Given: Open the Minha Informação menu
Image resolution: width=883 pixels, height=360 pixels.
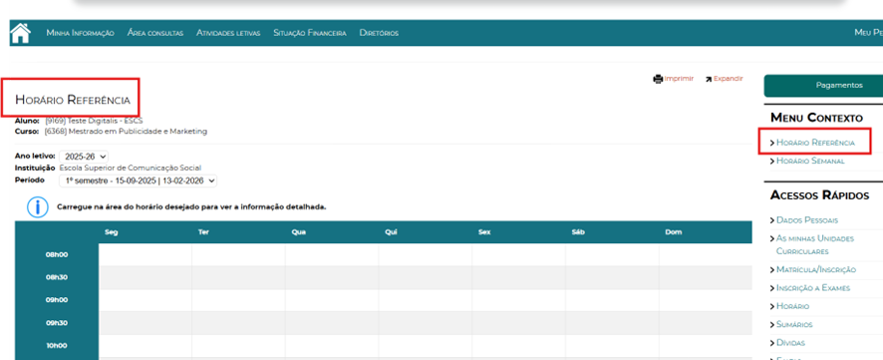Looking at the screenshot, I should pos(80,33).
